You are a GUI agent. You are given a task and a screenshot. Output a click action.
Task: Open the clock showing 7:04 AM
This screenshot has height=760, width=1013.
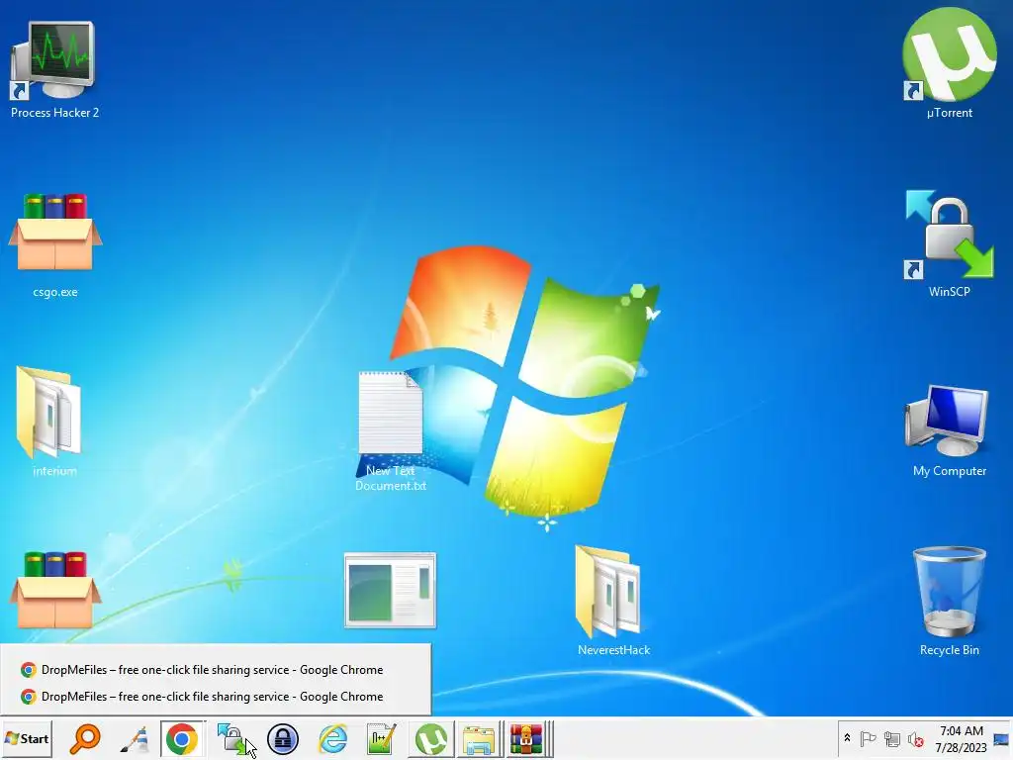pyautogui.click(x=961, y=738)
